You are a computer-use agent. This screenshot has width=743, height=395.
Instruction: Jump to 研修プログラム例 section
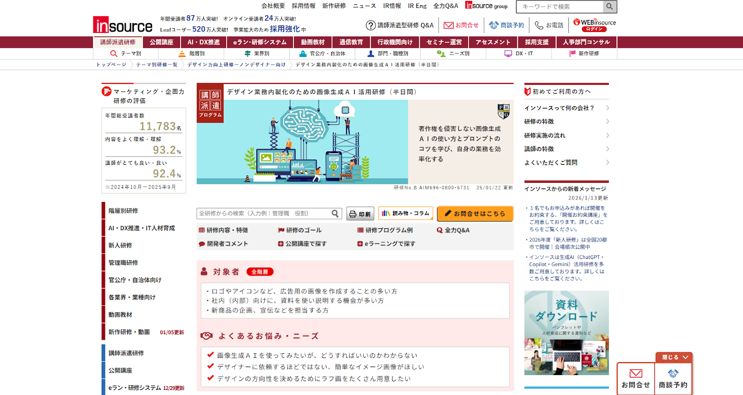[x=385, y=230]
